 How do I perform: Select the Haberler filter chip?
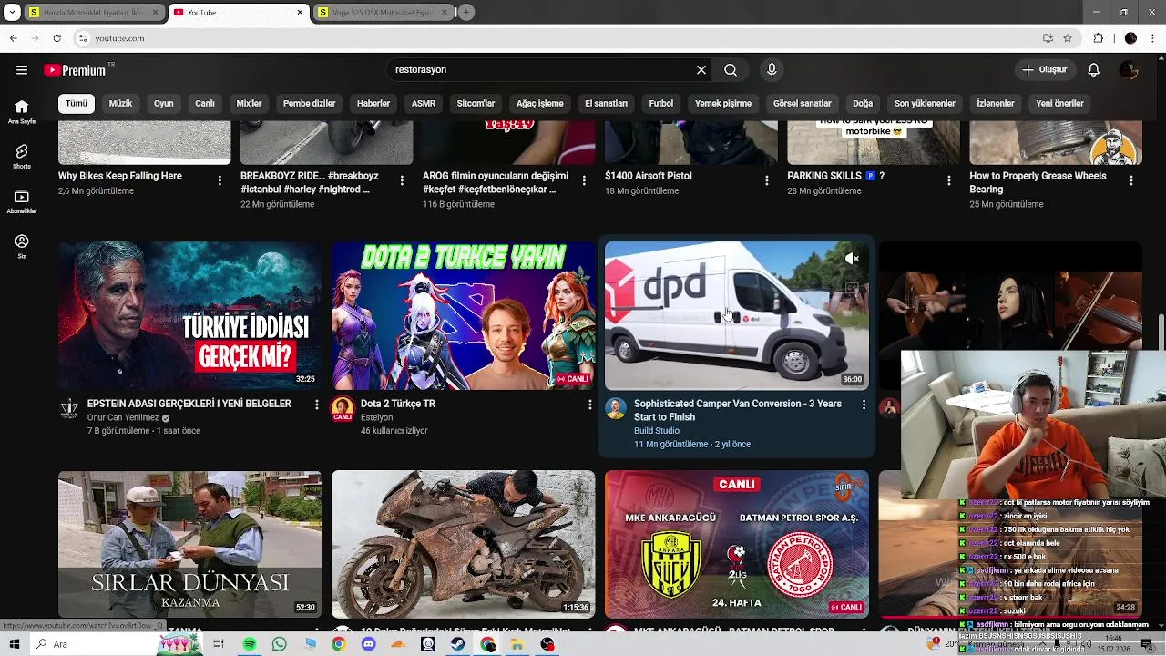click(373, 104)
